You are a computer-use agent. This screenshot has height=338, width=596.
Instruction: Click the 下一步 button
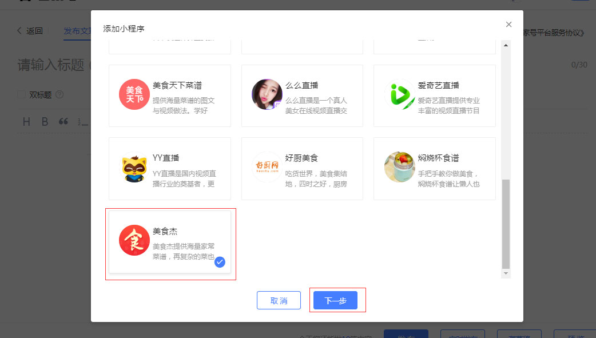335,301
